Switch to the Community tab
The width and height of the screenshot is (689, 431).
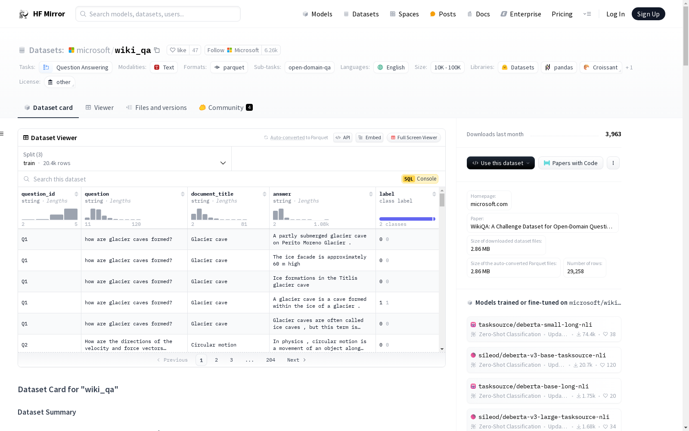(x=226, y=108)
